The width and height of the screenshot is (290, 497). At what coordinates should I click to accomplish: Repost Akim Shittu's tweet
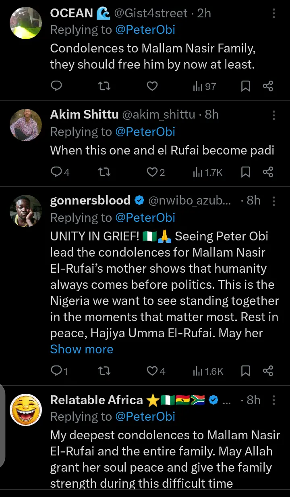coord(104,172)
